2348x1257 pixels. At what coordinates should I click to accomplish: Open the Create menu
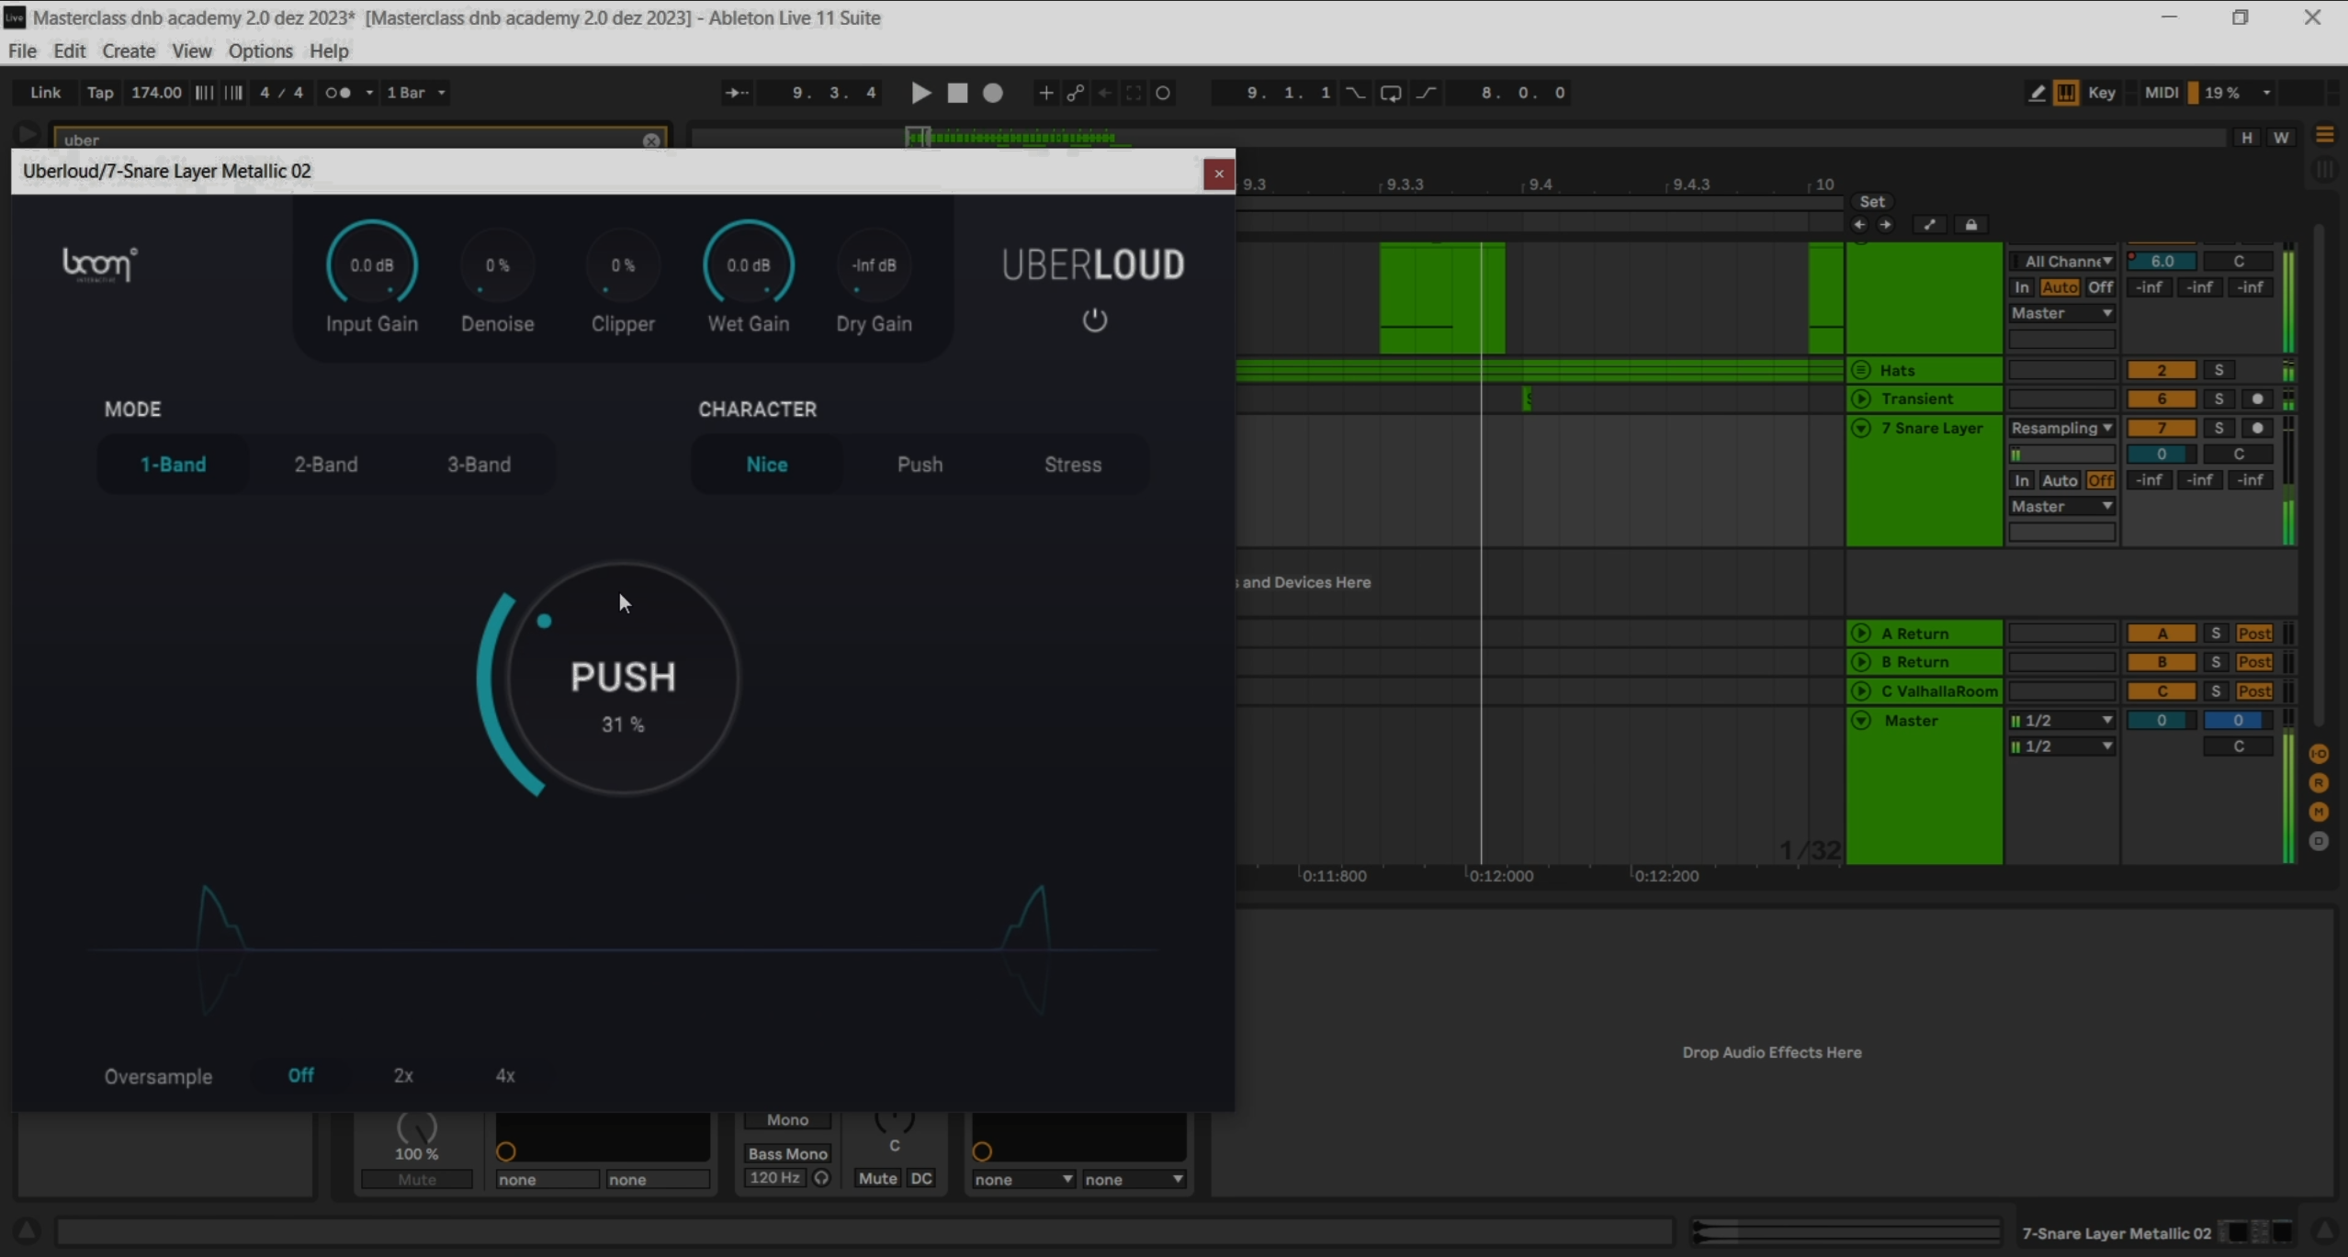(x=129, y=51)
